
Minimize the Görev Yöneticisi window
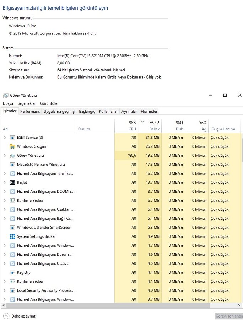tap(211, 95)
